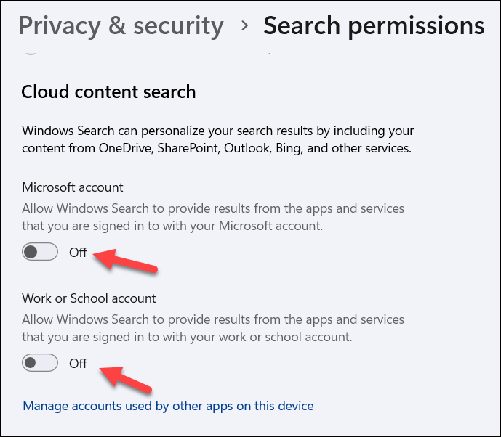The width and height of the screenshot is (501, 437).
Task: Go back to Privacy & security breadcrumb
Action: point(121,26)
